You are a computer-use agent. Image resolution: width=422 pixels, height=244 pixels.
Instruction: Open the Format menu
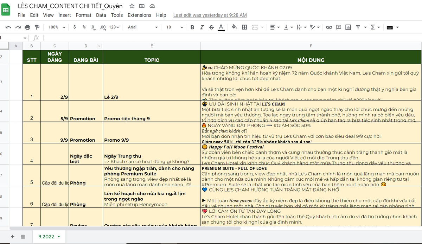coord(83,15)
